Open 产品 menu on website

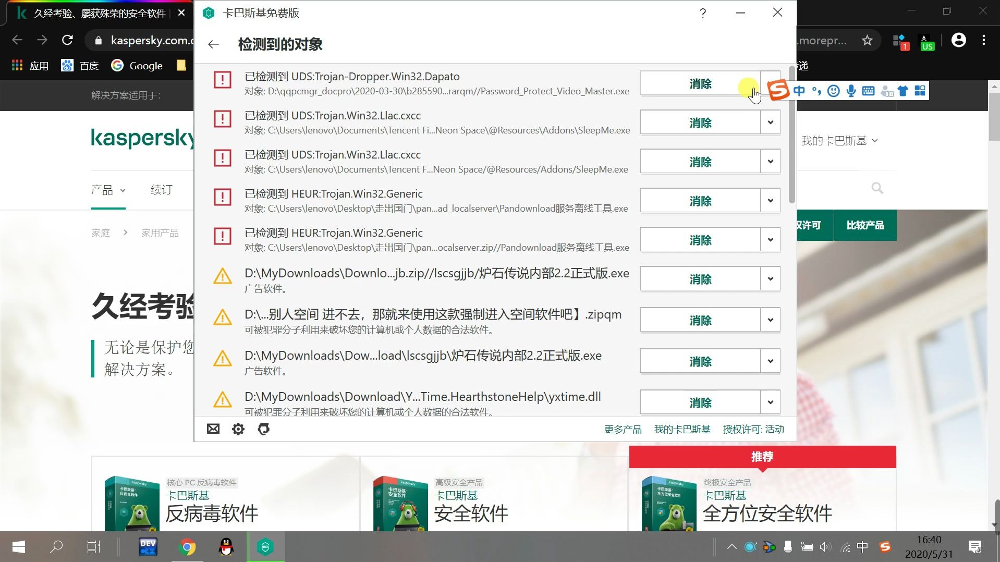click(x=108, y=190)
